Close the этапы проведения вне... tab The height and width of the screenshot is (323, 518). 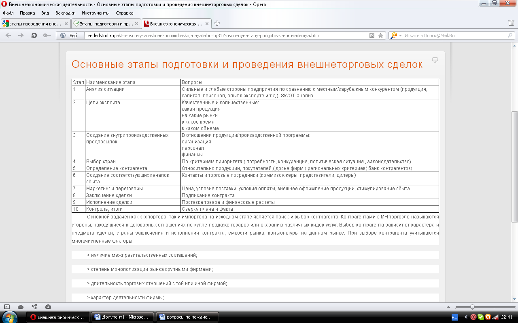[x=66, y=24]
